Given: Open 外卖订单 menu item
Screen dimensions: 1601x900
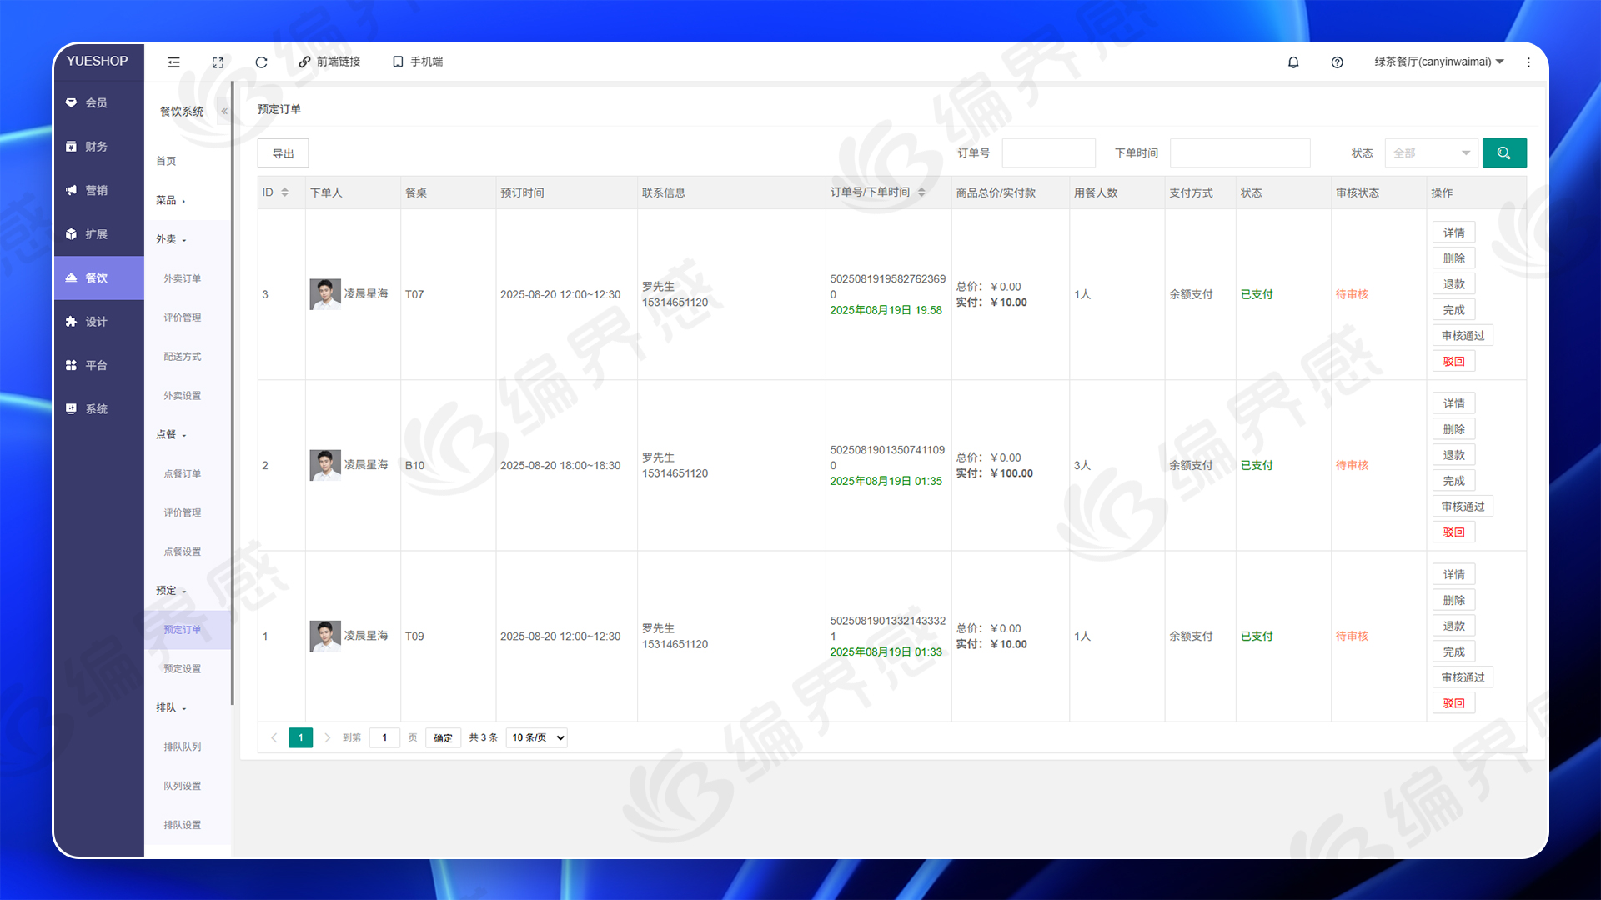Looking at the screenshot, I should [182, 278].
